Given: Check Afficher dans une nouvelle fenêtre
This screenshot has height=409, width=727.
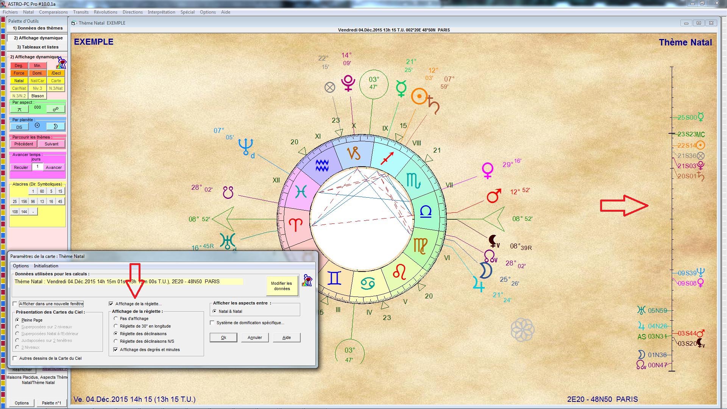Looking at the screenshot, I should coord(15,304).
